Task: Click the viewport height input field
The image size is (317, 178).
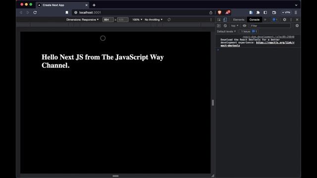Action: tap(123, 20)
